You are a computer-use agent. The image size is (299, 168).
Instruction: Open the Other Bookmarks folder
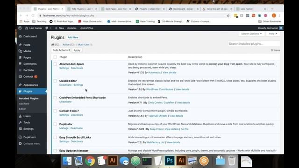click(270, 21)
